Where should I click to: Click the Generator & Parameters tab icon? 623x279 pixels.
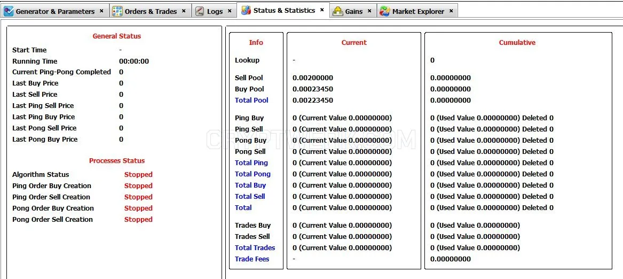point(9,11)
